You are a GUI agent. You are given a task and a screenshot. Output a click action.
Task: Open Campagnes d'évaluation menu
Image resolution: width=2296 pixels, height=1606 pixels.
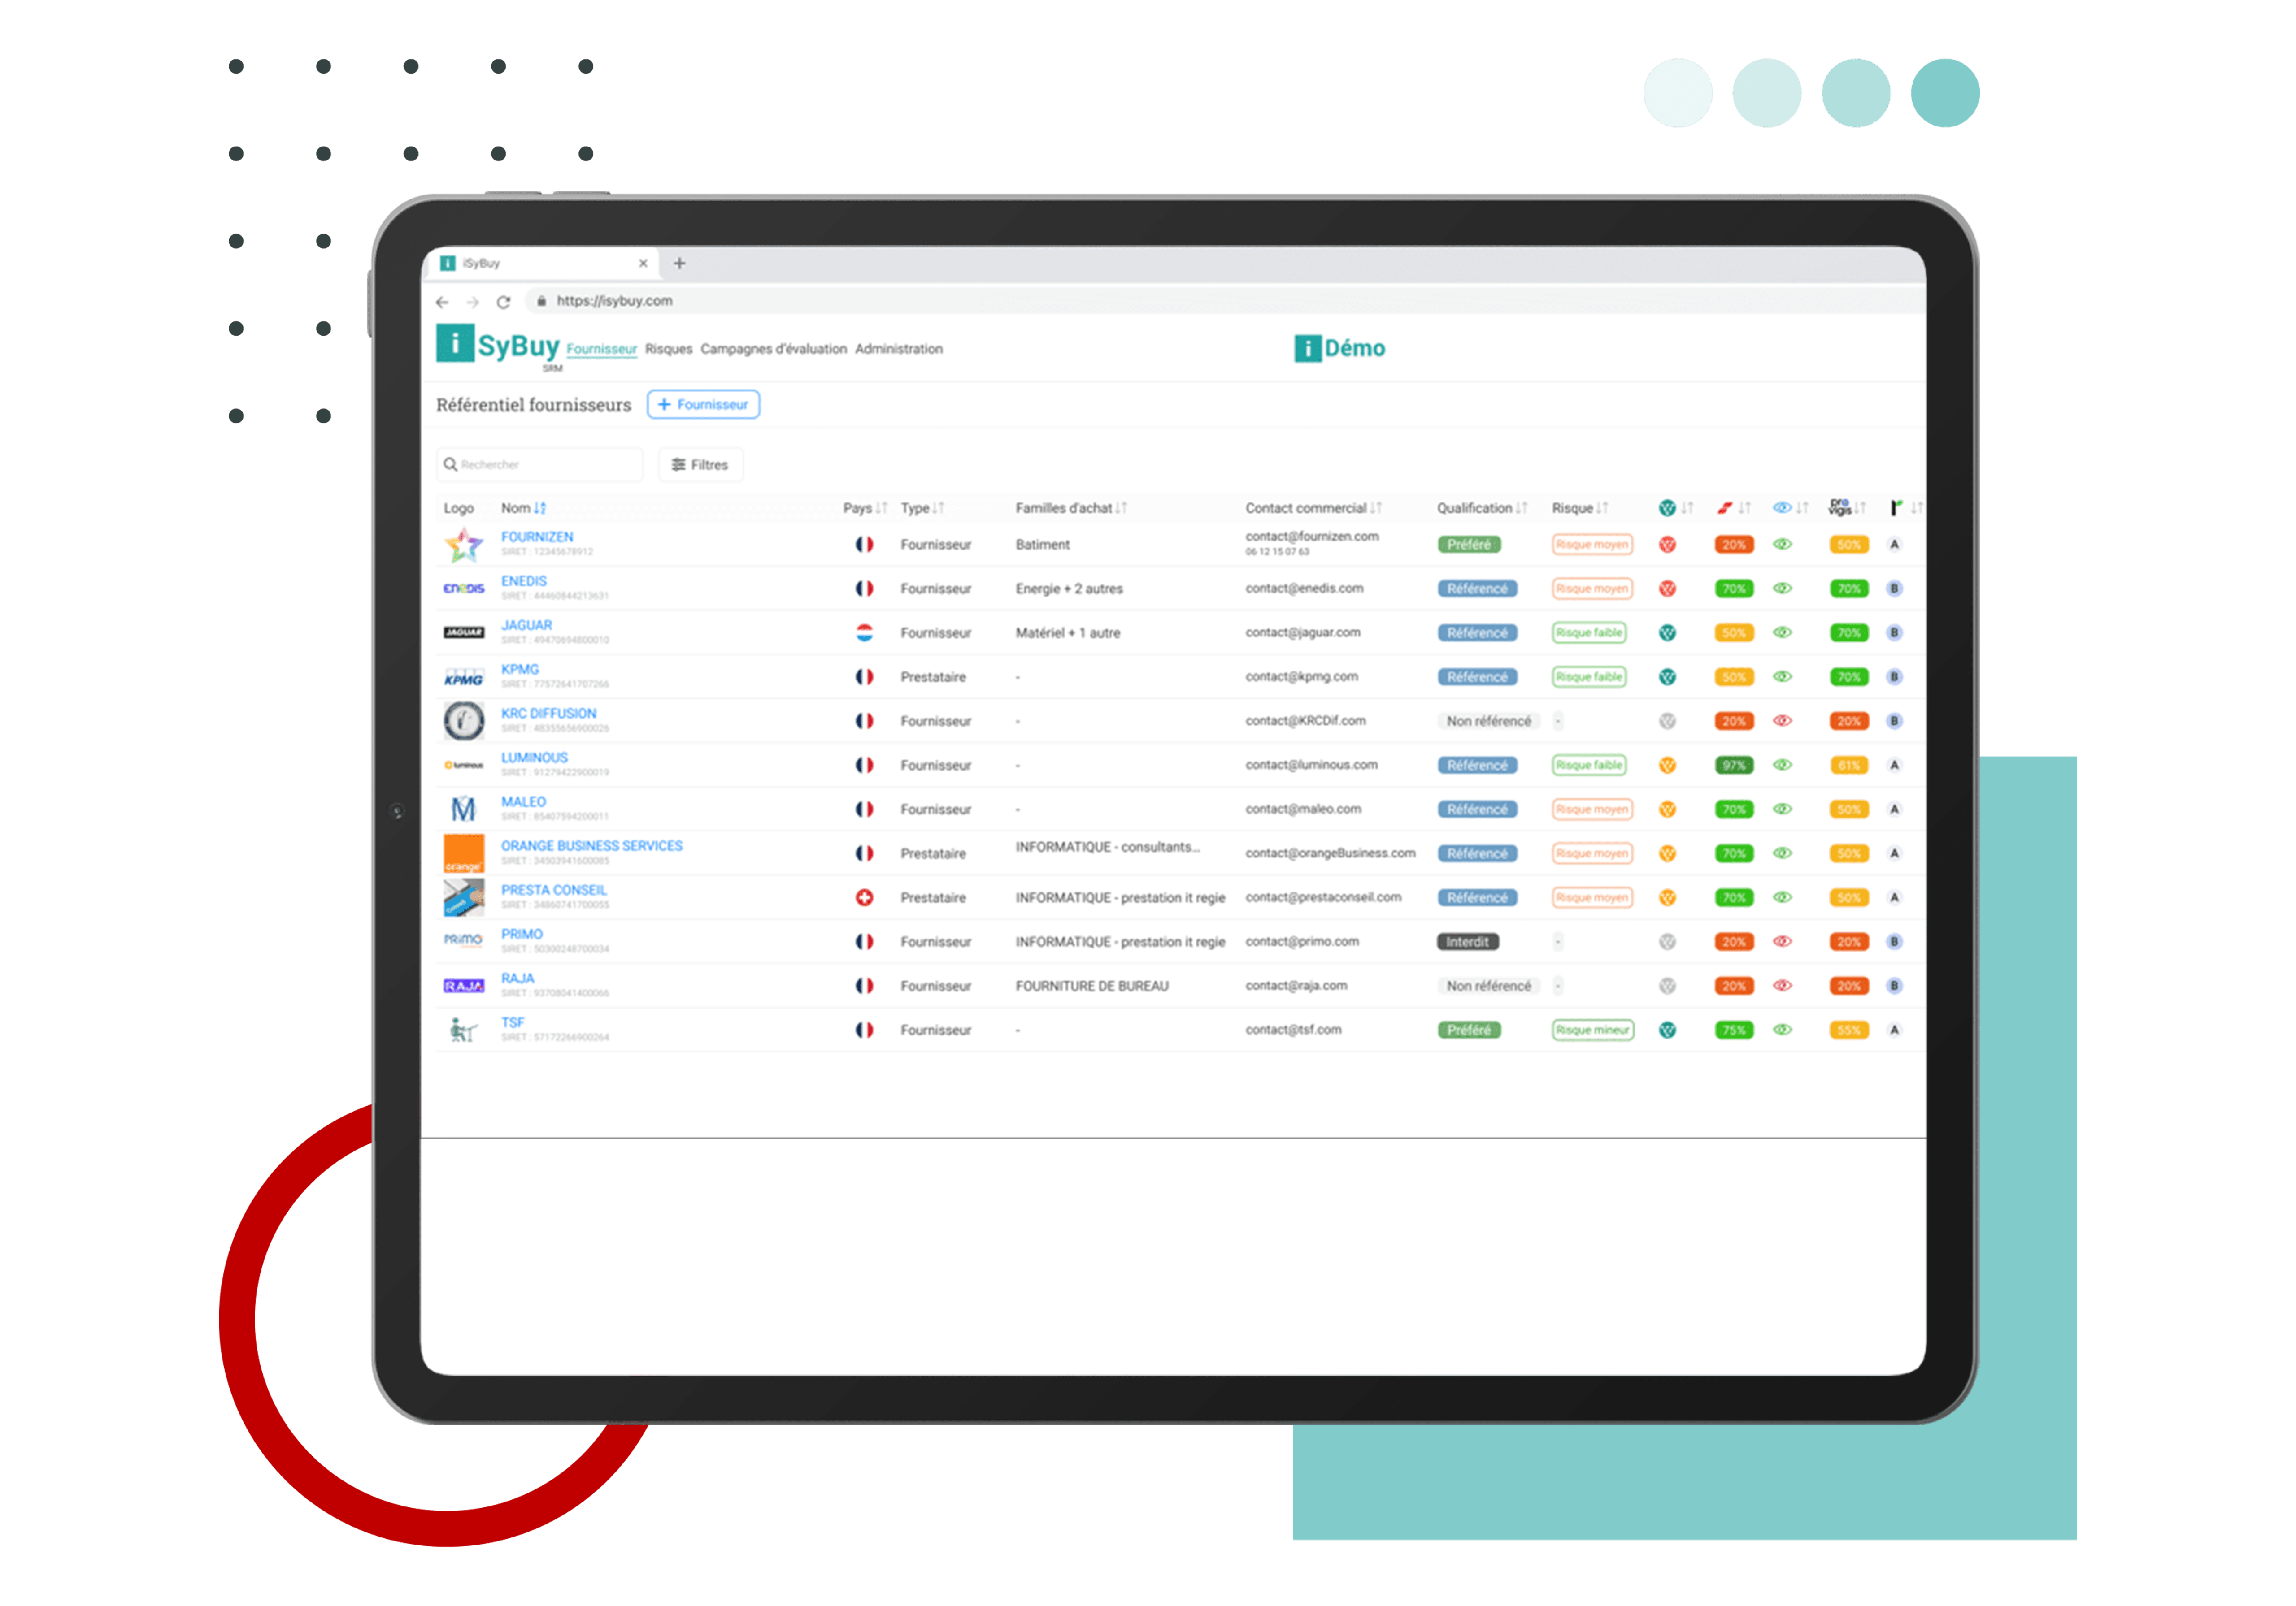pyautogui.click(x=773, y=349)
